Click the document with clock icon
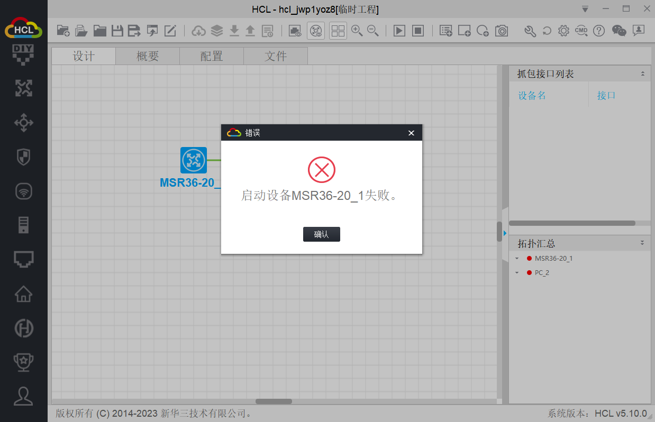The width and height of the screenshot is (655, 422). [268, 31]
